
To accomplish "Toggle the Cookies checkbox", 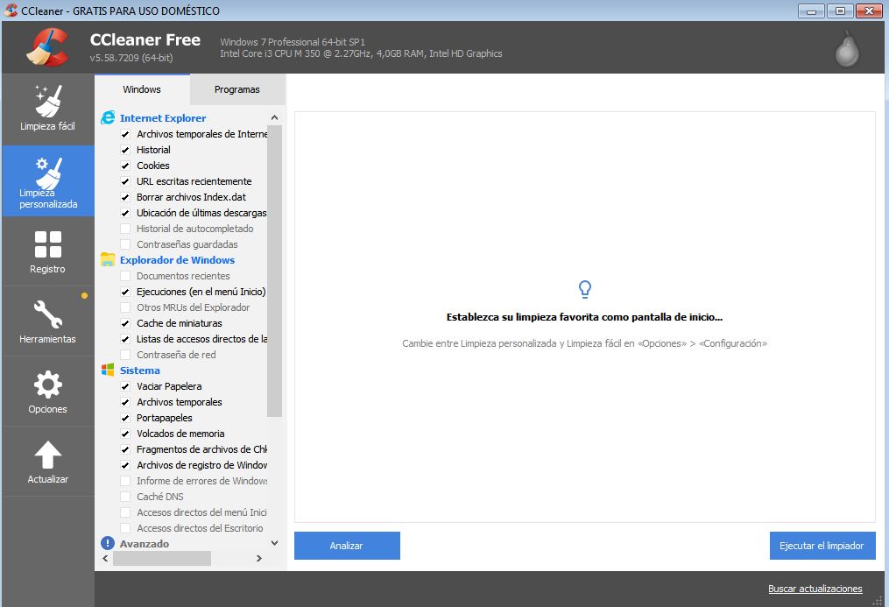I will pyautogui.click(x=125, y=166).
